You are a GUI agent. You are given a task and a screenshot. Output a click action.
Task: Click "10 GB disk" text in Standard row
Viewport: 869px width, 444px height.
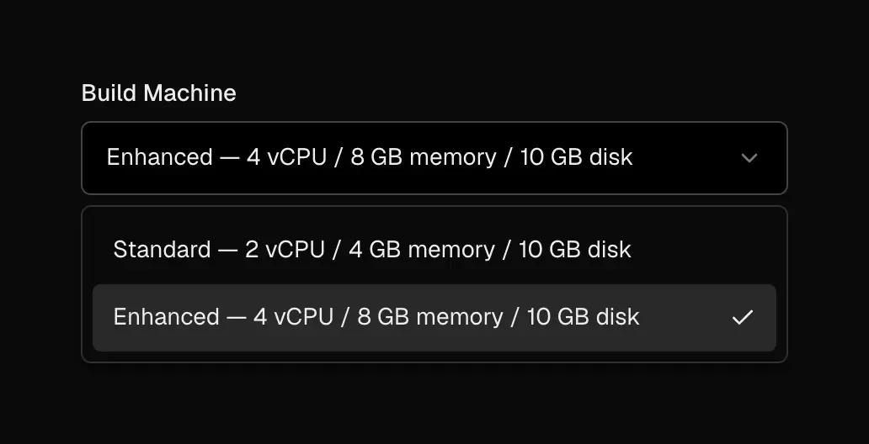(x=575, y=250)
